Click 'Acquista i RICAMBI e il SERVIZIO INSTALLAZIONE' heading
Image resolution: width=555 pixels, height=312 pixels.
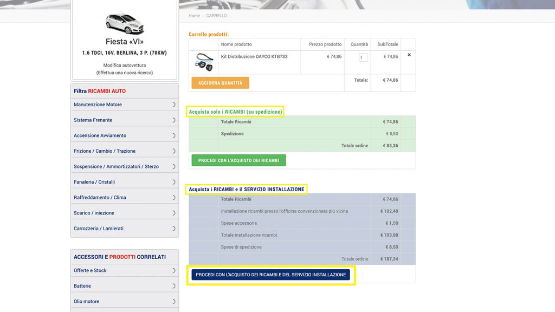247,189
